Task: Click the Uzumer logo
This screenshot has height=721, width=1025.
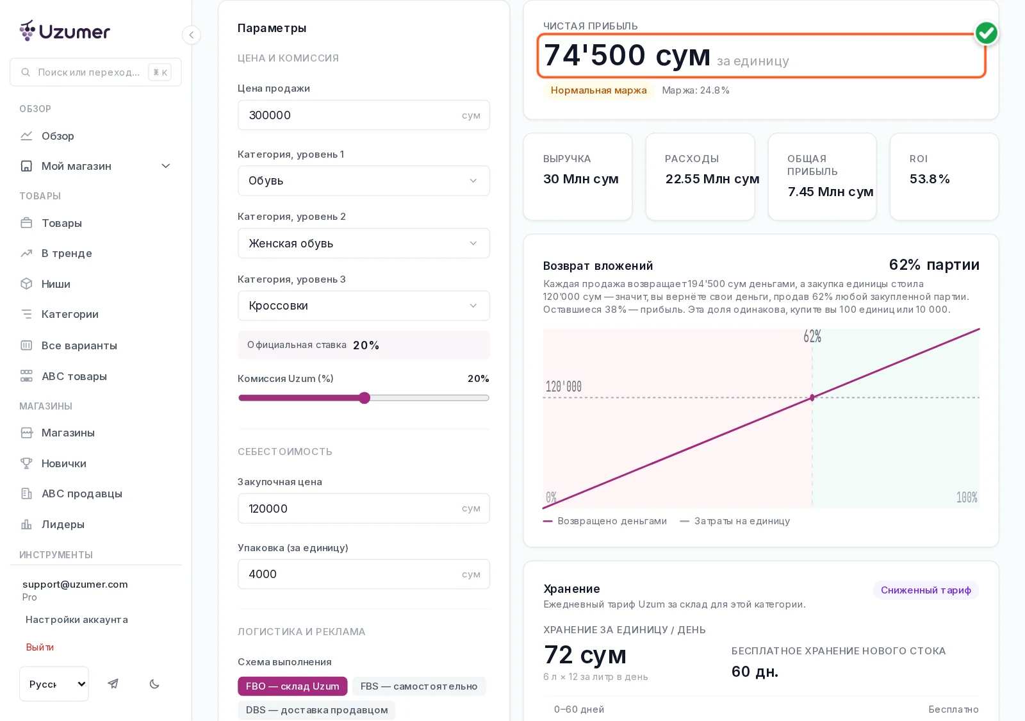Action: click(65, 31)
